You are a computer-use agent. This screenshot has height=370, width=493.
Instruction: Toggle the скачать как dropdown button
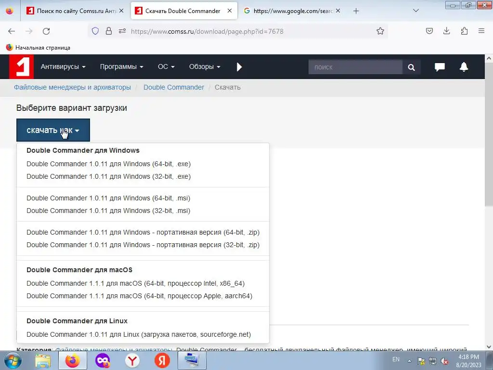click(x=53, y=130)
